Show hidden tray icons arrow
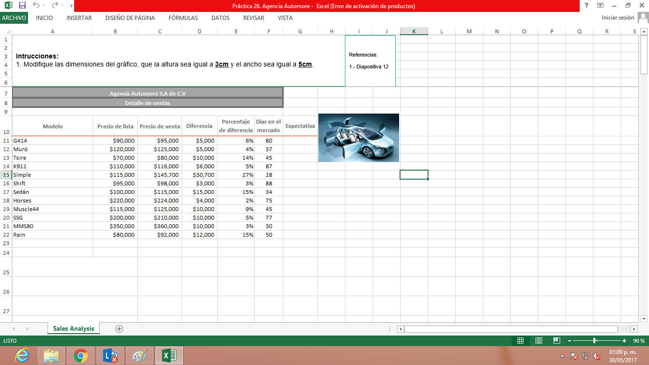Image resolution: width=649 pixels, height=365 pixels. tap(563, 355)
